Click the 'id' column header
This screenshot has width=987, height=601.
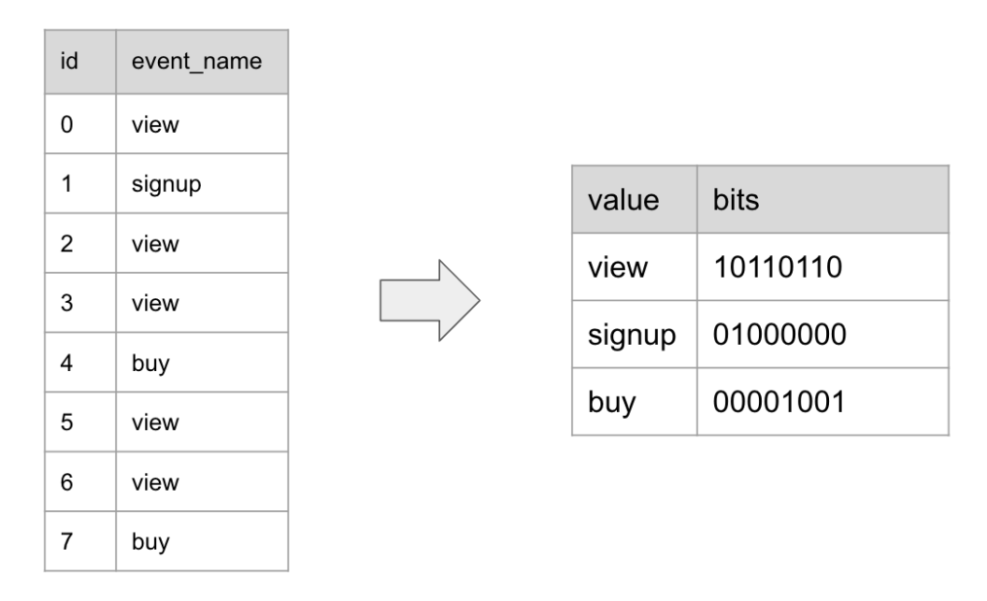(x=67, y=64)
